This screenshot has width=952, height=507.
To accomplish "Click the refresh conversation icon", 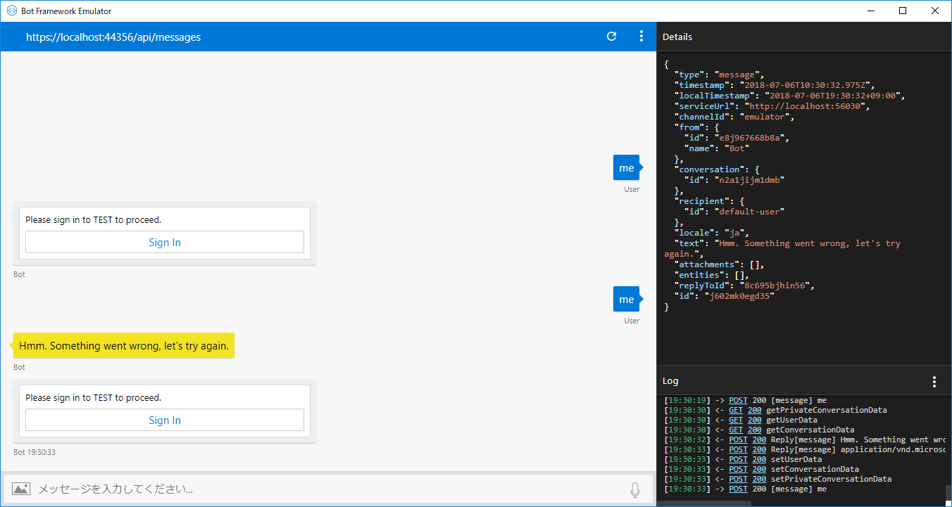I will [x=611, y=37].
